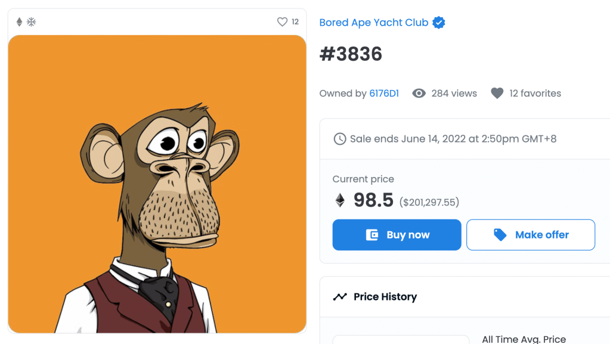Click the clock icon next to sale end
This screenshot has height=344, width=610.
coord(339,139)
